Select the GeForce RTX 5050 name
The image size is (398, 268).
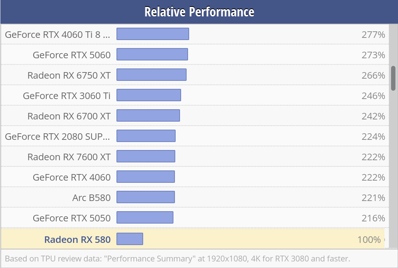(x=72, y=218)
